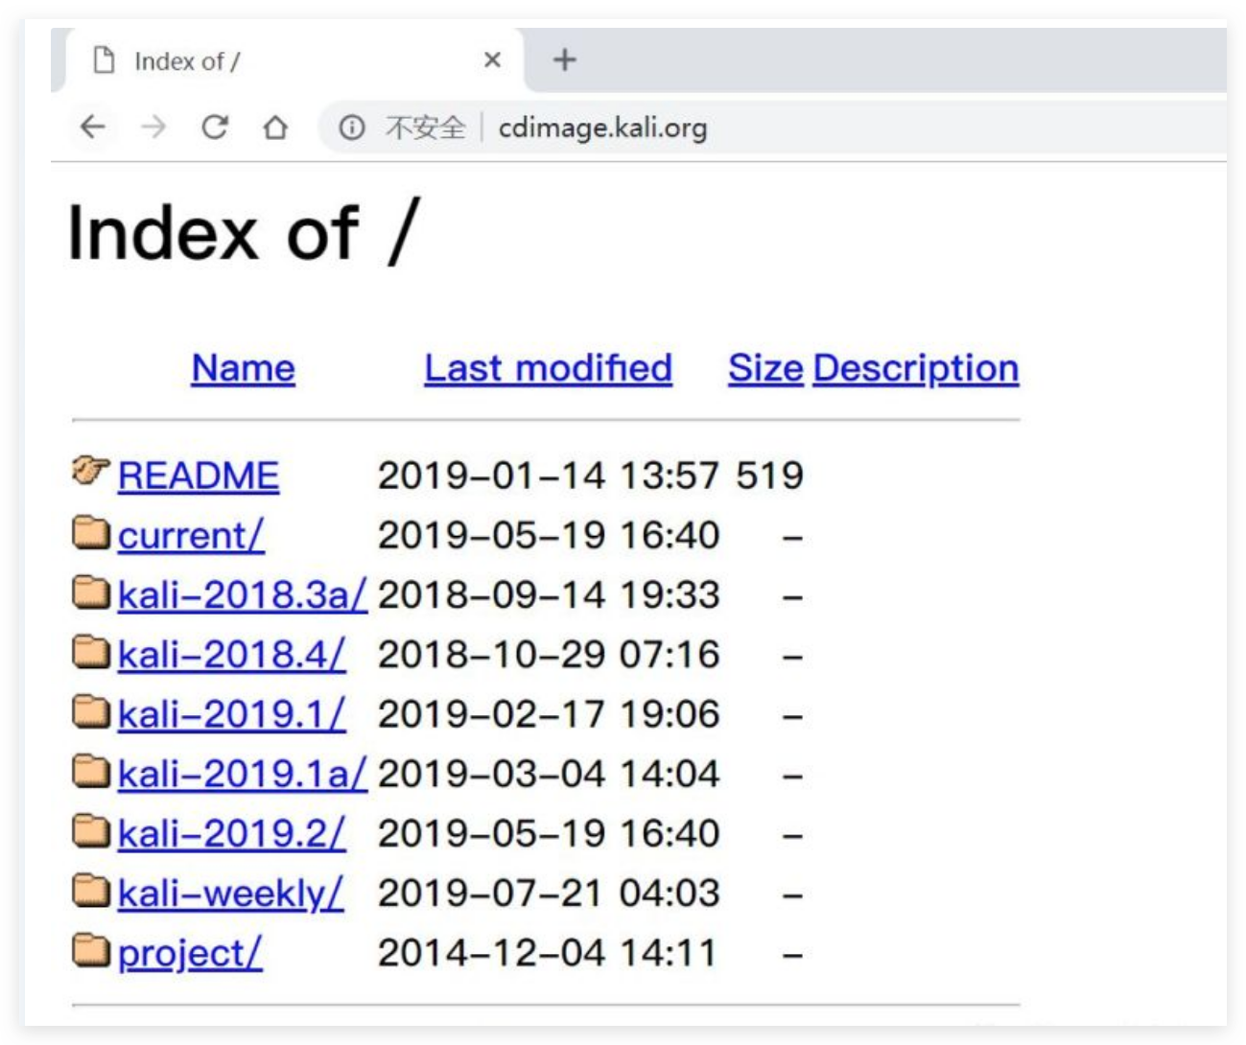Click the folder icon beside kali-2019.1a/

click(91, 770)
